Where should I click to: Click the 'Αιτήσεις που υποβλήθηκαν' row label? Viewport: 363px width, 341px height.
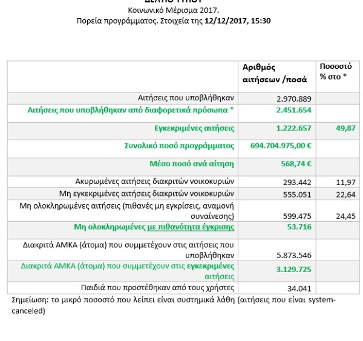pyautogui.click(x=186, y=98)
